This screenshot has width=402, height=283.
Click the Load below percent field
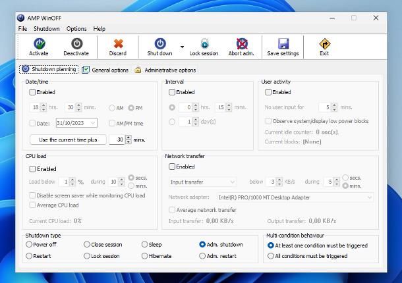[64, 182]
